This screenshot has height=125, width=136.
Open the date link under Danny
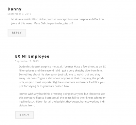(x=19, y=14)
